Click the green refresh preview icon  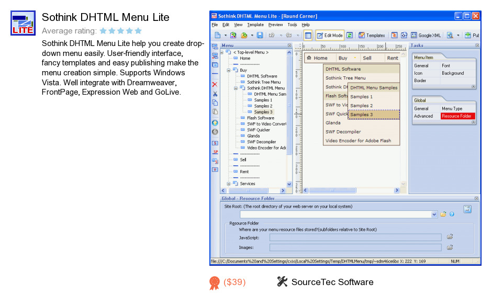point(350,36)
